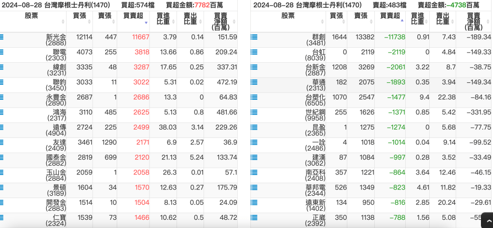Click the 南亞科 (2408) stock name
Image resolution: width=493 pixels, height=228 pixels.
pyautogui.click(x=315, y=175)
